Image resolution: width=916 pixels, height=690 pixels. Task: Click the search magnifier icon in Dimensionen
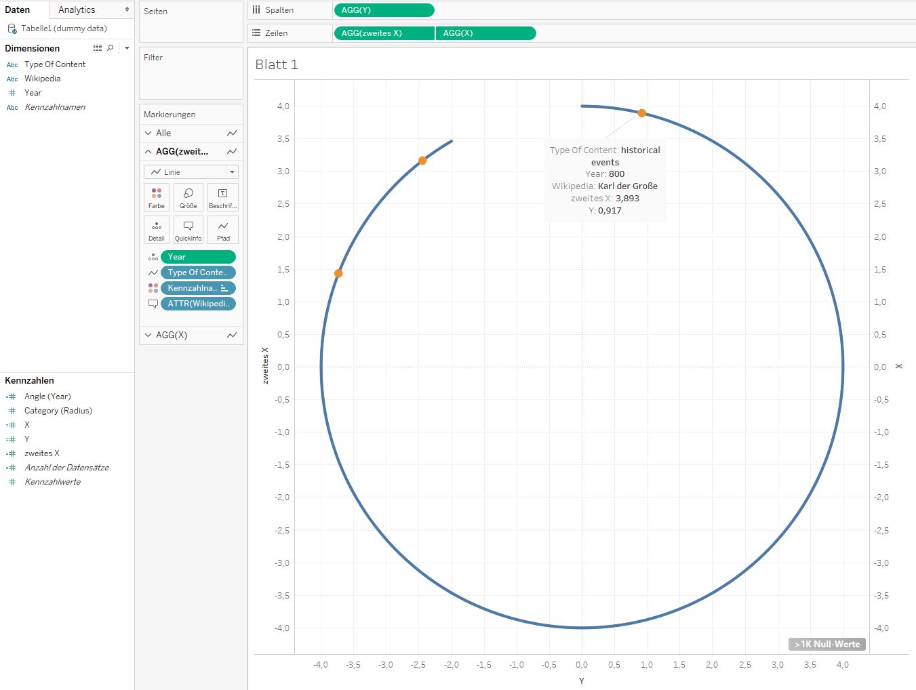click(x=111, y=48)
